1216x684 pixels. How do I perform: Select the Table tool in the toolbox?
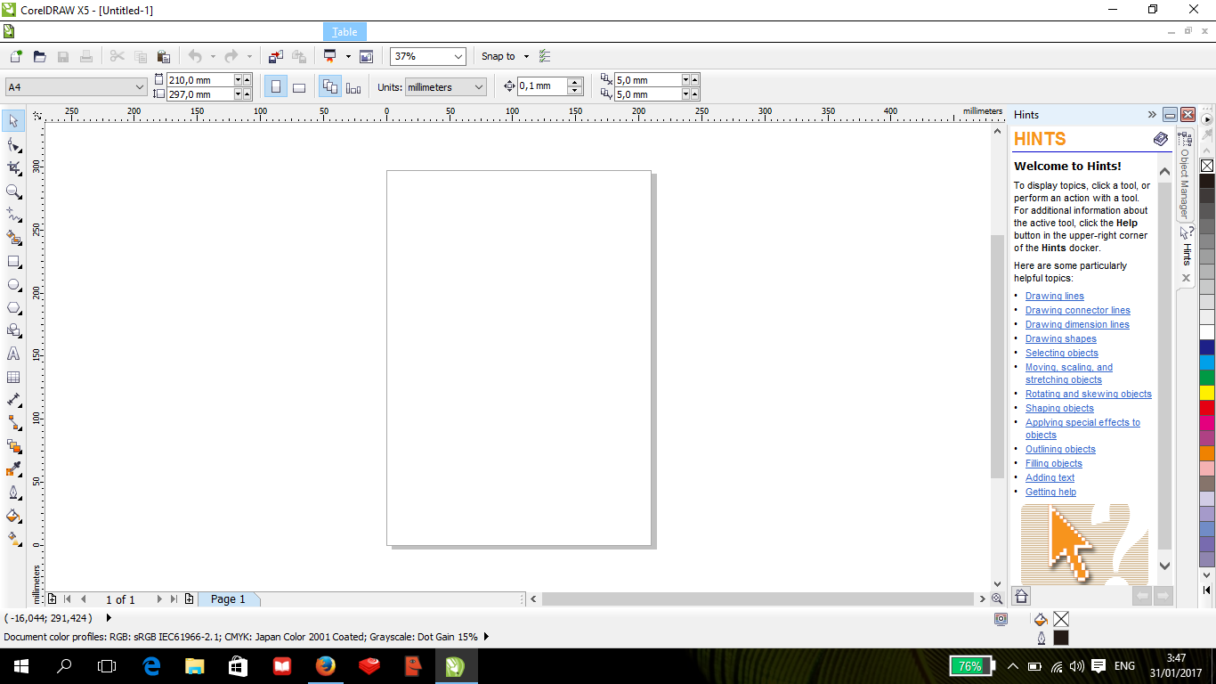[14, 377]
